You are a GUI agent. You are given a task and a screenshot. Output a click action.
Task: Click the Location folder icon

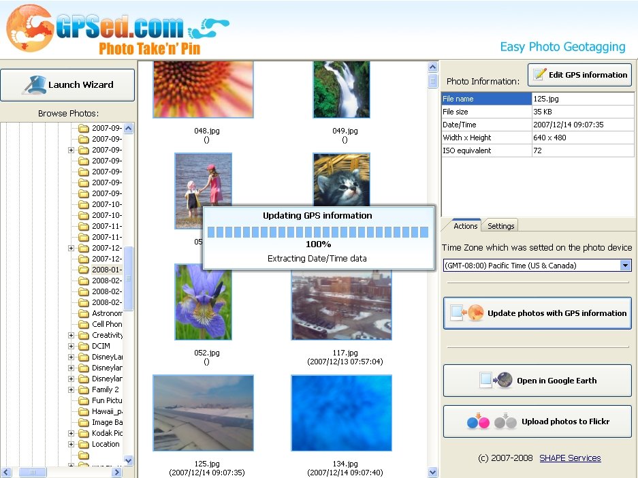(x=84, y=444)
